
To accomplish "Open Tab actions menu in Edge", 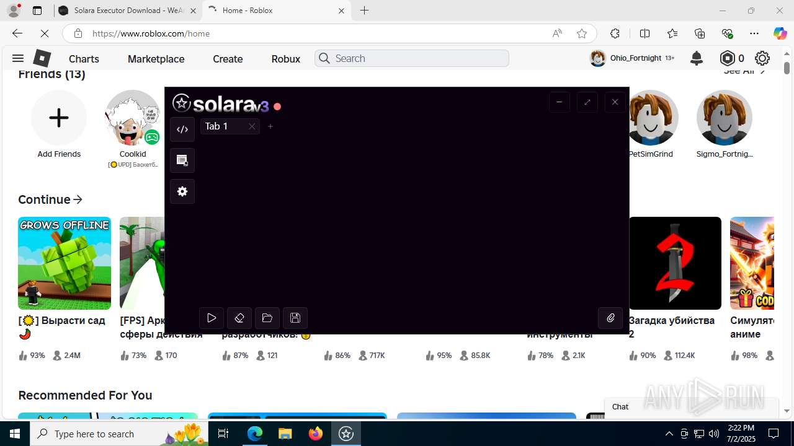I will (37, 11).
